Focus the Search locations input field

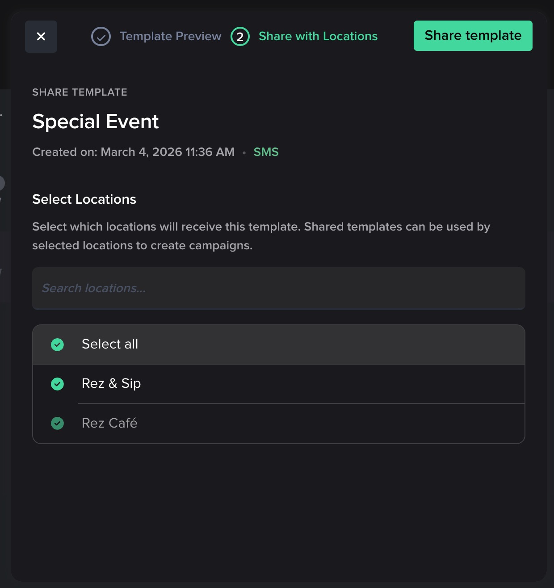tap(278, 289)
